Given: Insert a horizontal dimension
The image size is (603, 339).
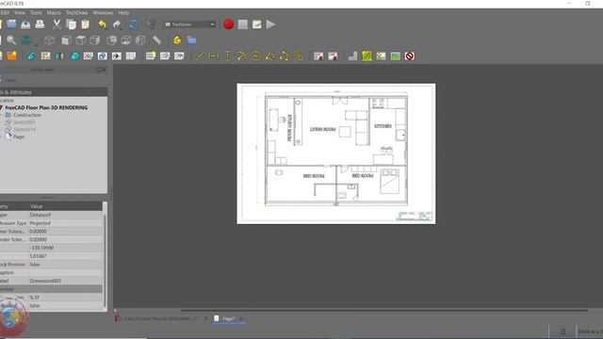Looking at the screenshot, I should tap(214, 56).
